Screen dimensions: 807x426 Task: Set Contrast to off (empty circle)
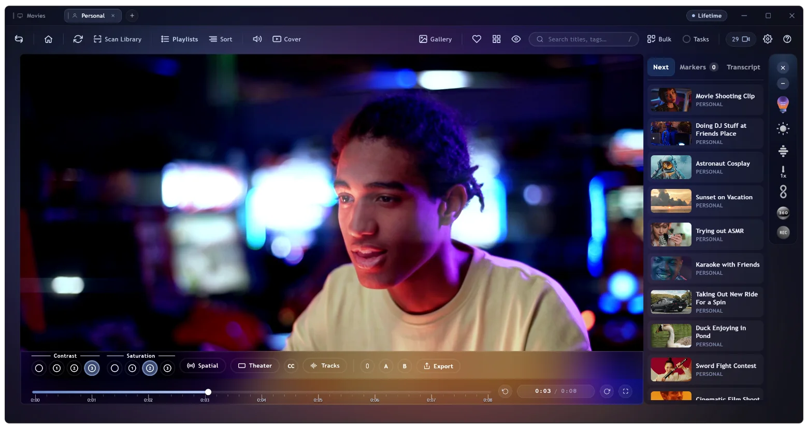pos(39,368)
